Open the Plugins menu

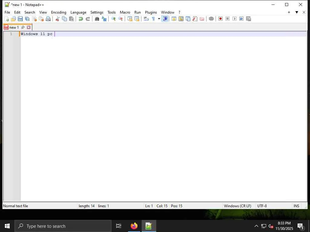(x=151, y=12)
